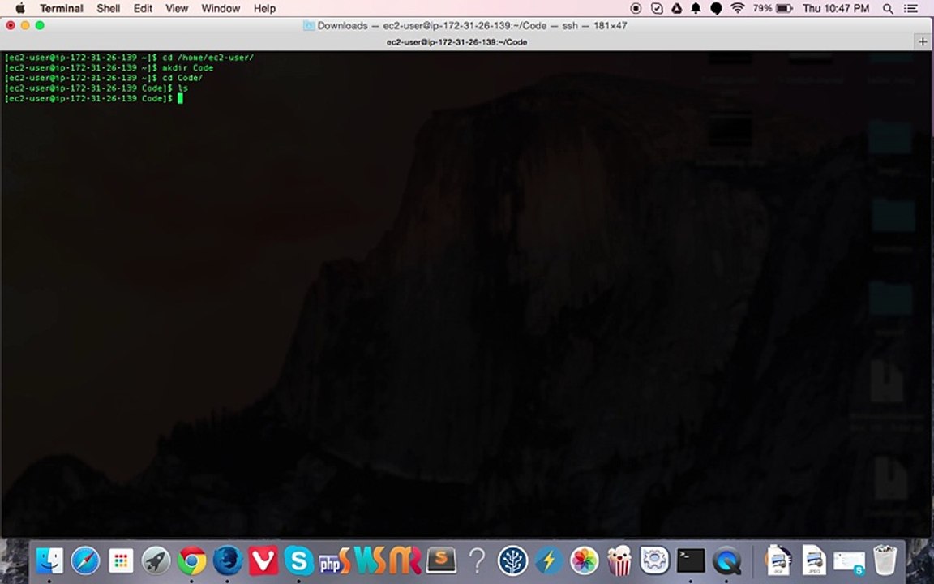The height and width of the screenshot is (584, 934).
Task: Open the Window menu
Action: coord(221,8)
